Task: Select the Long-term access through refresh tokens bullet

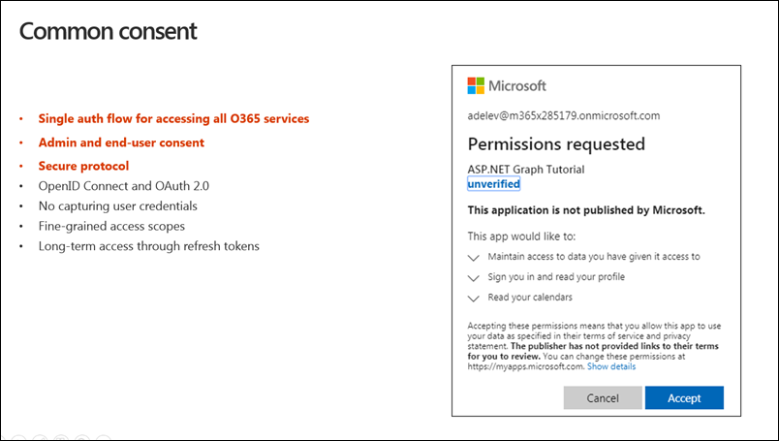Action: pos(149,246)
